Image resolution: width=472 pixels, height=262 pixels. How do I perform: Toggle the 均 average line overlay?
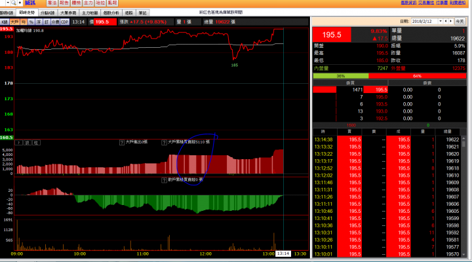[24, 22]
